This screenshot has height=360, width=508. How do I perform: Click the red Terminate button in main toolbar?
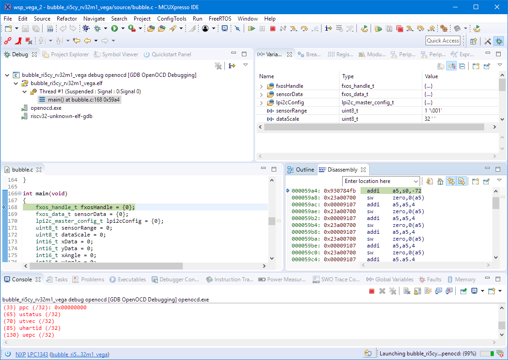[x=273, y=29]
